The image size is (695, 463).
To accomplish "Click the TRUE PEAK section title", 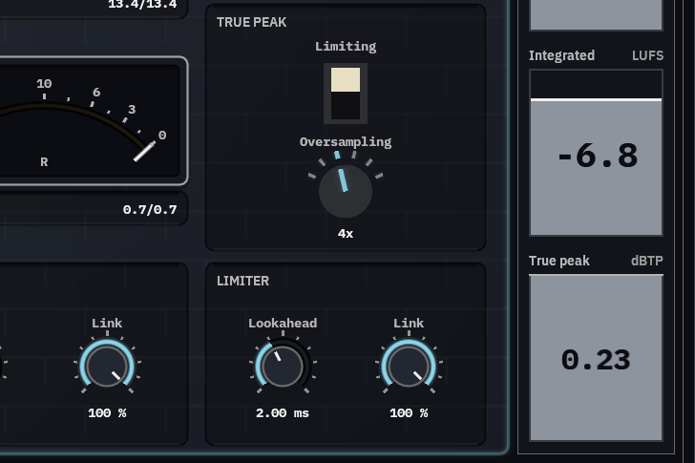I will click(x=251, y=22).
